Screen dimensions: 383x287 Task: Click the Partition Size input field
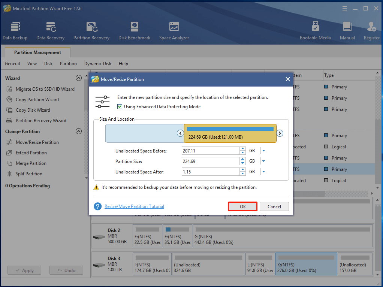click(x=211, y=161)
